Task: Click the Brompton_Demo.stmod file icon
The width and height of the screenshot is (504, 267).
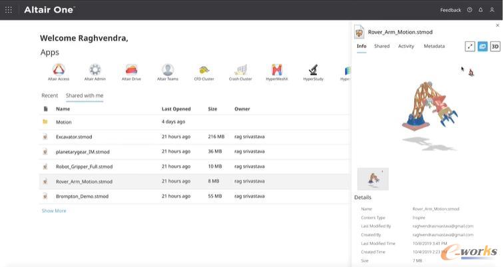Action: [x=45, y=196]
